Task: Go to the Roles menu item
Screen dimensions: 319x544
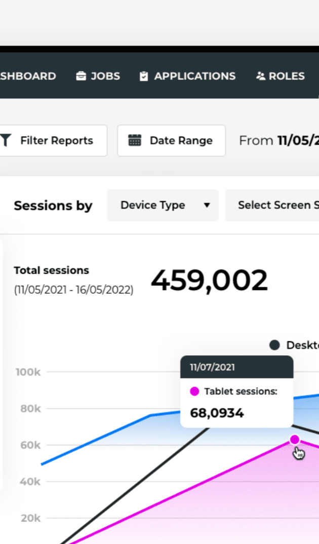Action: (x=280, y=76)
